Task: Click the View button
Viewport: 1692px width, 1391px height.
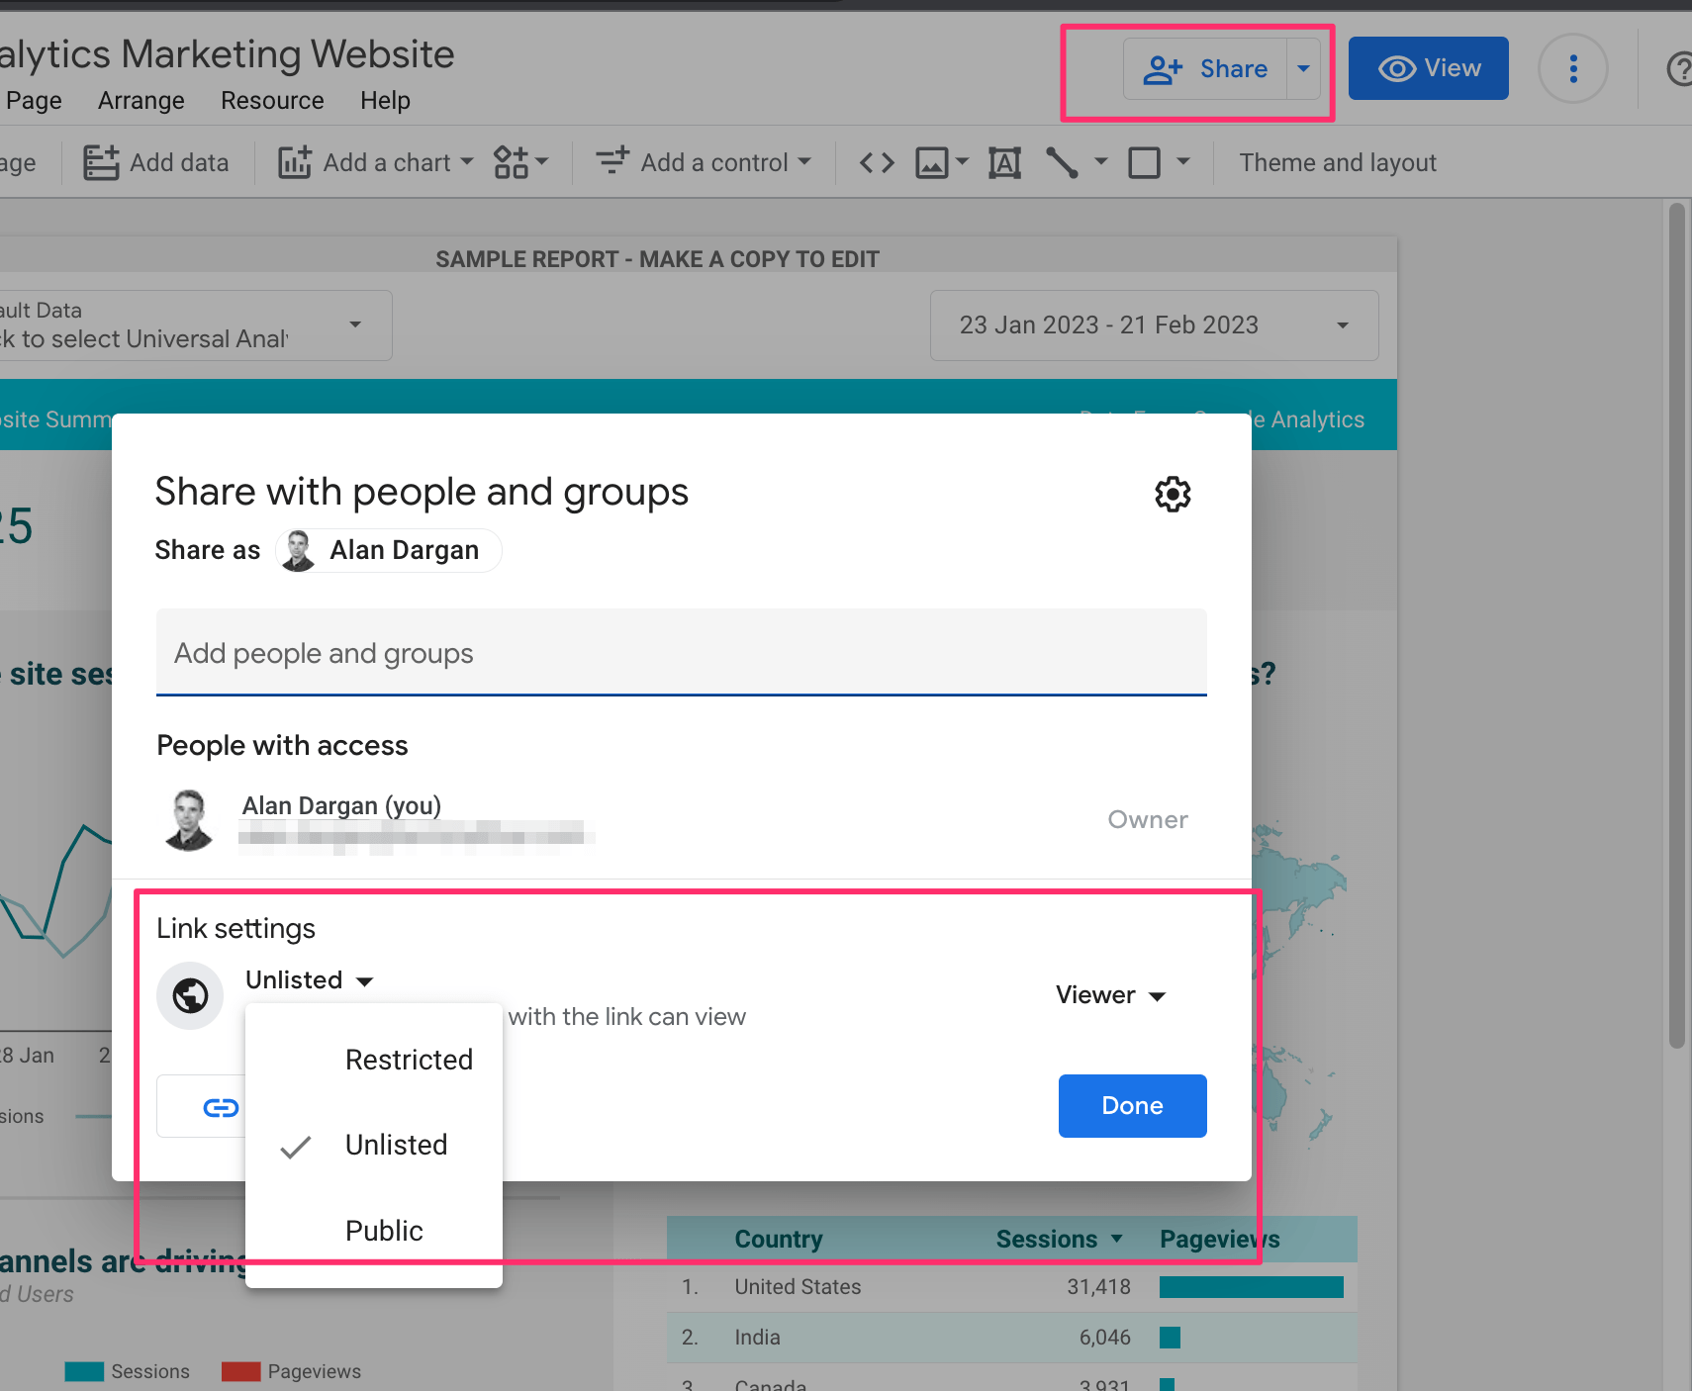Action: 1428,68
